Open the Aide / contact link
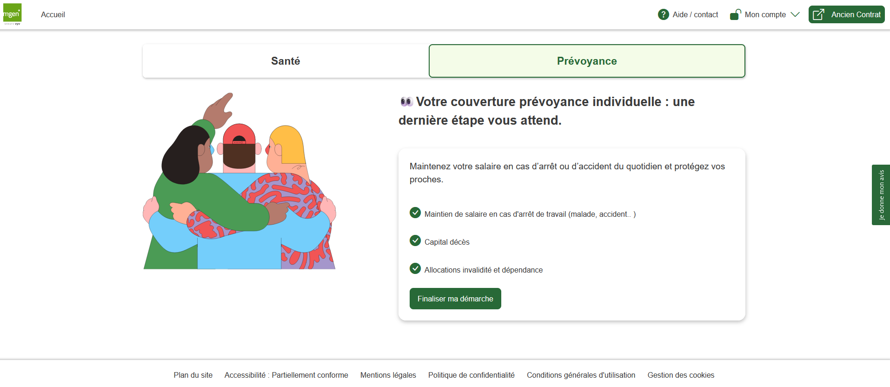The height and width of the screenshot is (387, 890). pos(695,14)
